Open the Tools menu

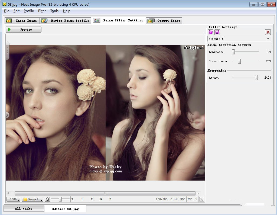coord(54,11)
